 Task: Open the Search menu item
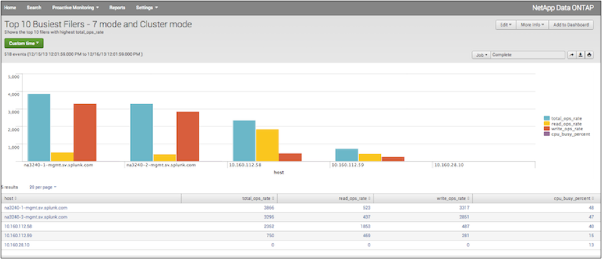(34, 7)
